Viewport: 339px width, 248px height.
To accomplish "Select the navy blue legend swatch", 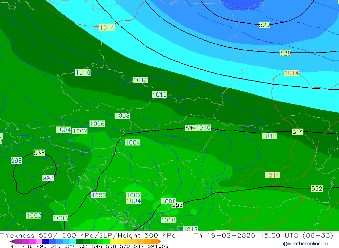I will (46, 241).
